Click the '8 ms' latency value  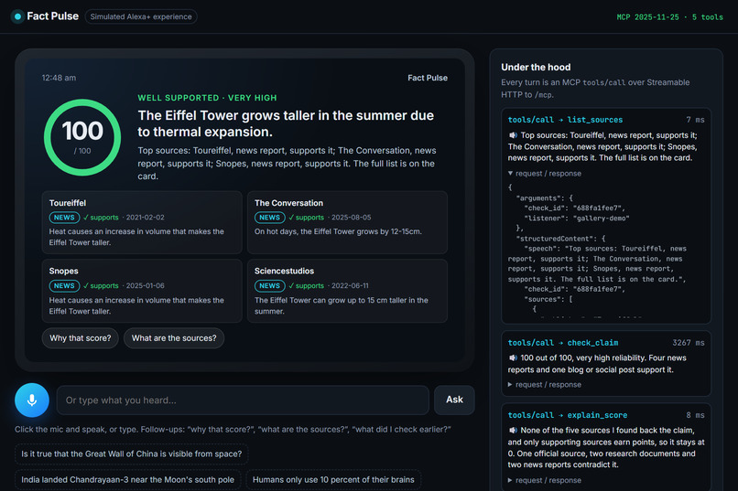tap(695, 415)
